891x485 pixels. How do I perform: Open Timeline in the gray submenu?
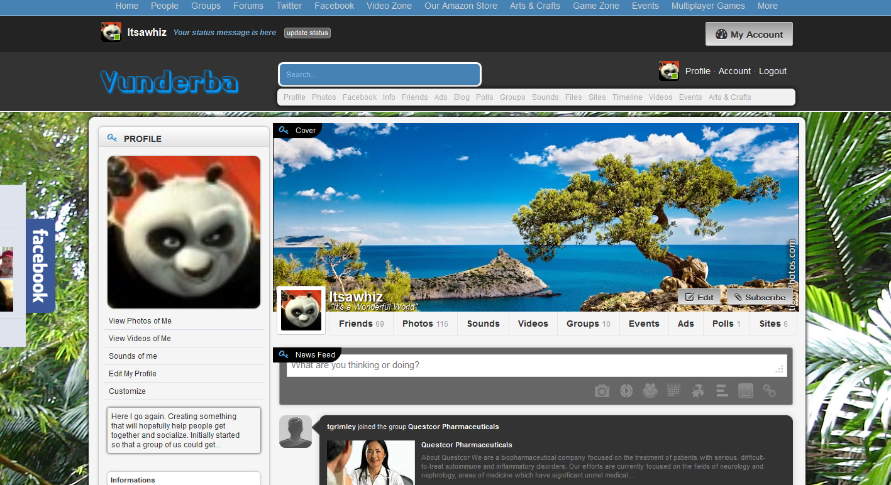pos(628,97)
